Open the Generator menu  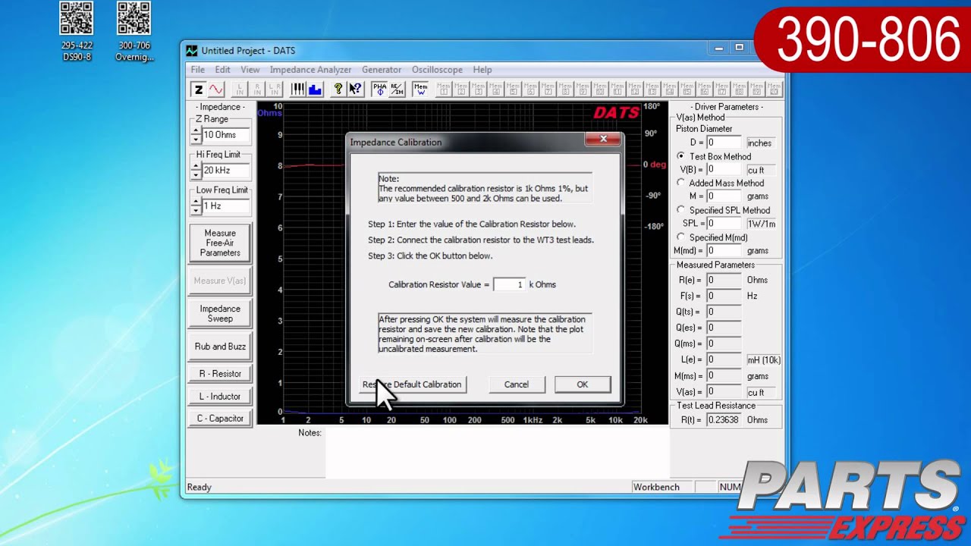tap(382, 70)
